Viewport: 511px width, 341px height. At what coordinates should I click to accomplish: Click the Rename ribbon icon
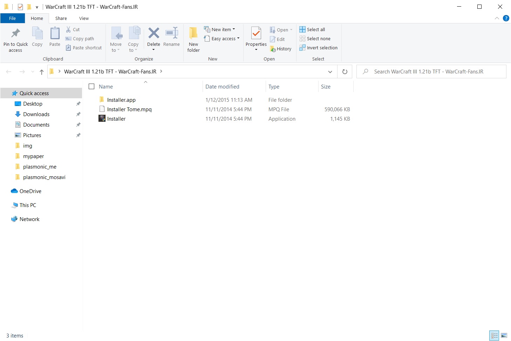point(171,33)
